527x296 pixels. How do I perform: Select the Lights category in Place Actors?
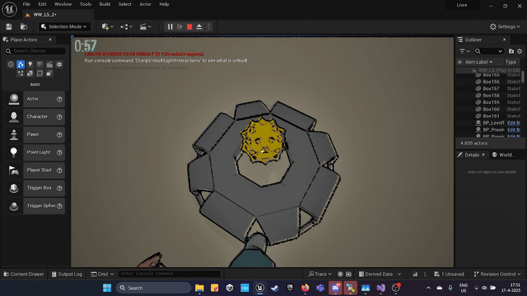coord(30,64)
